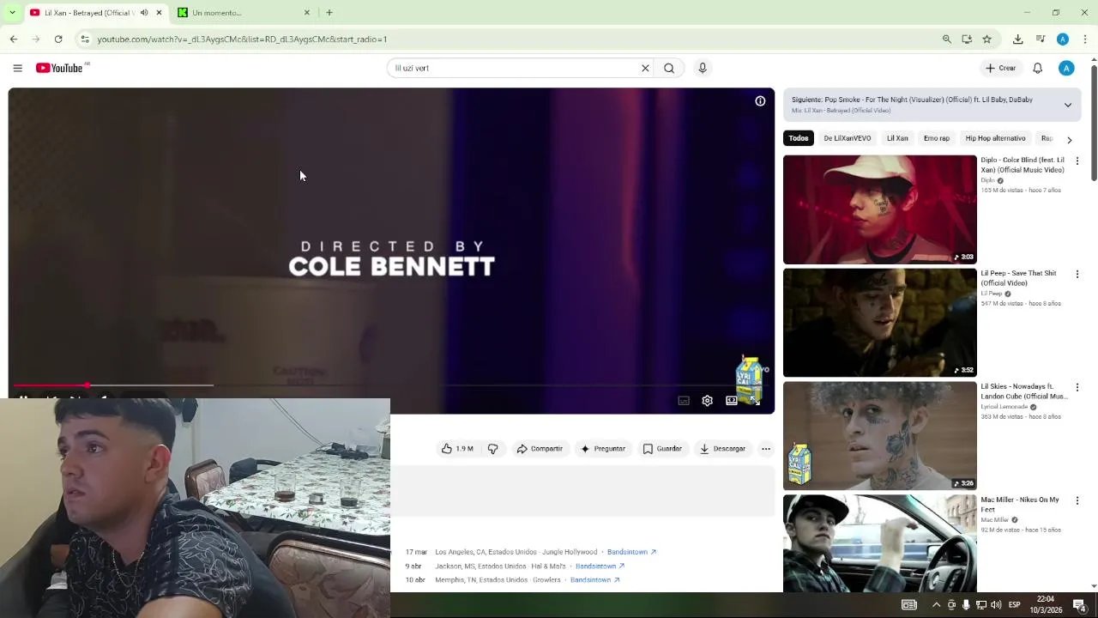View site information icon in address bar

point(84,39)
